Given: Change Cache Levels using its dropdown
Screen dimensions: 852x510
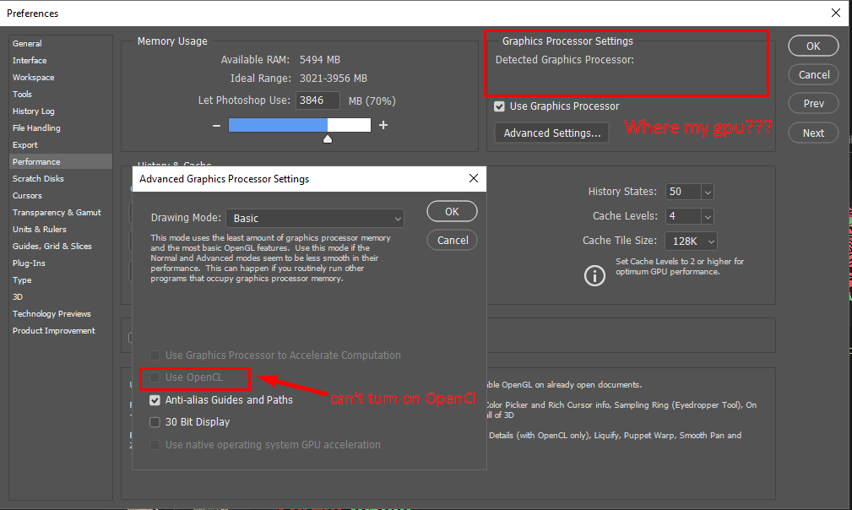Looking at the screenshot, I should coord(689,216).
